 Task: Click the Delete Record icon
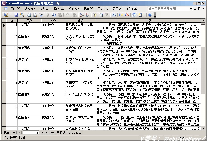[127, 15]
